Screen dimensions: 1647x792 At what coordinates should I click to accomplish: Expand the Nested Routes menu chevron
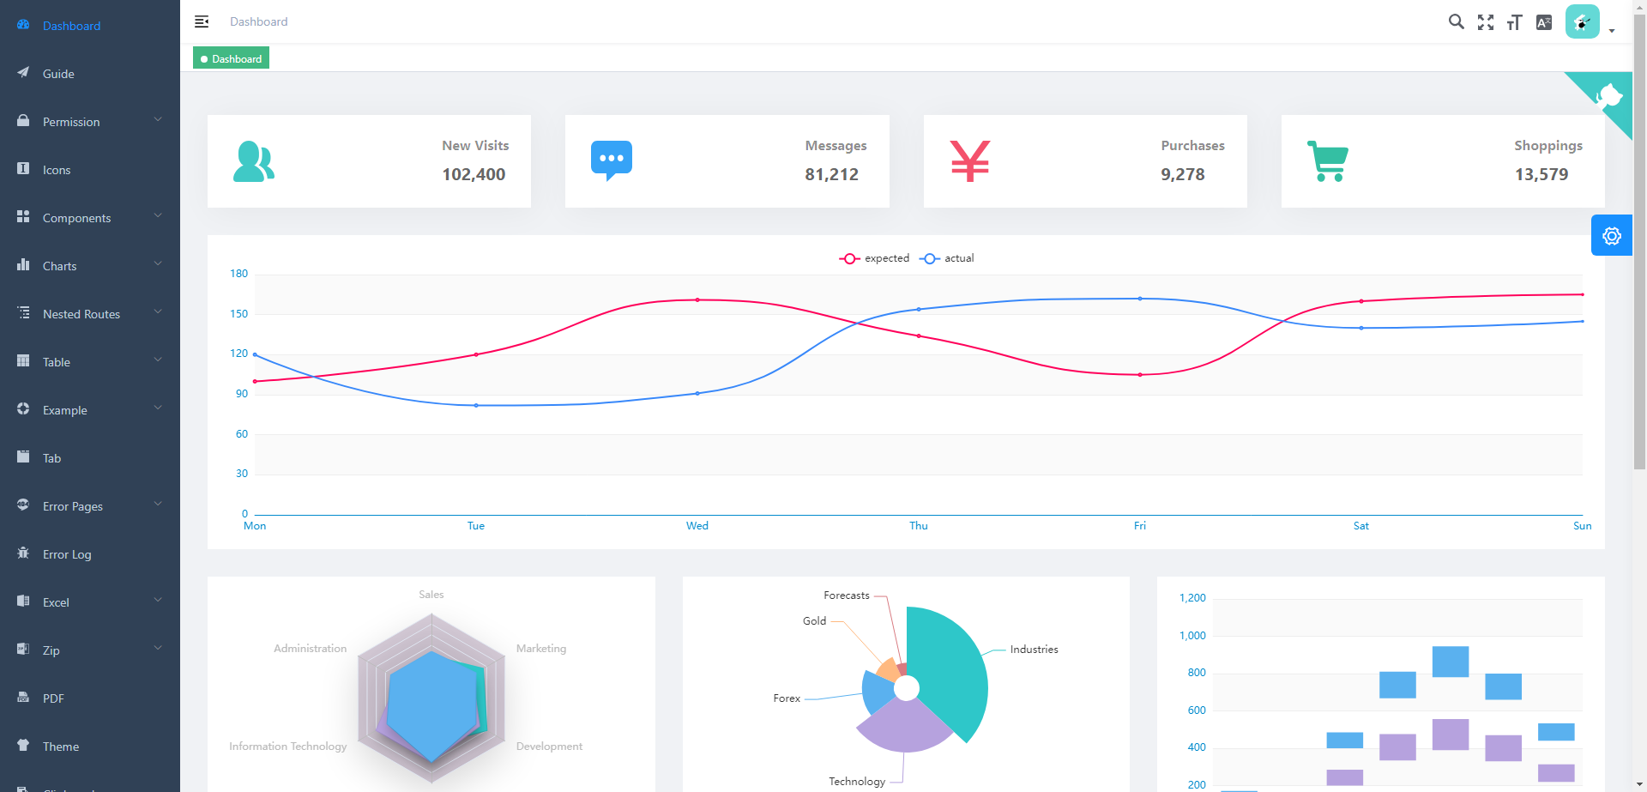click(x=158, y=312)
